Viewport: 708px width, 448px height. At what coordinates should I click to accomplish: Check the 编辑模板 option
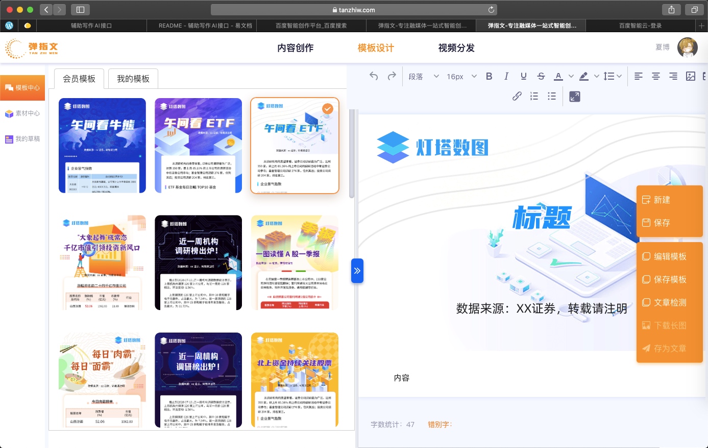click(x=665, y=256)
